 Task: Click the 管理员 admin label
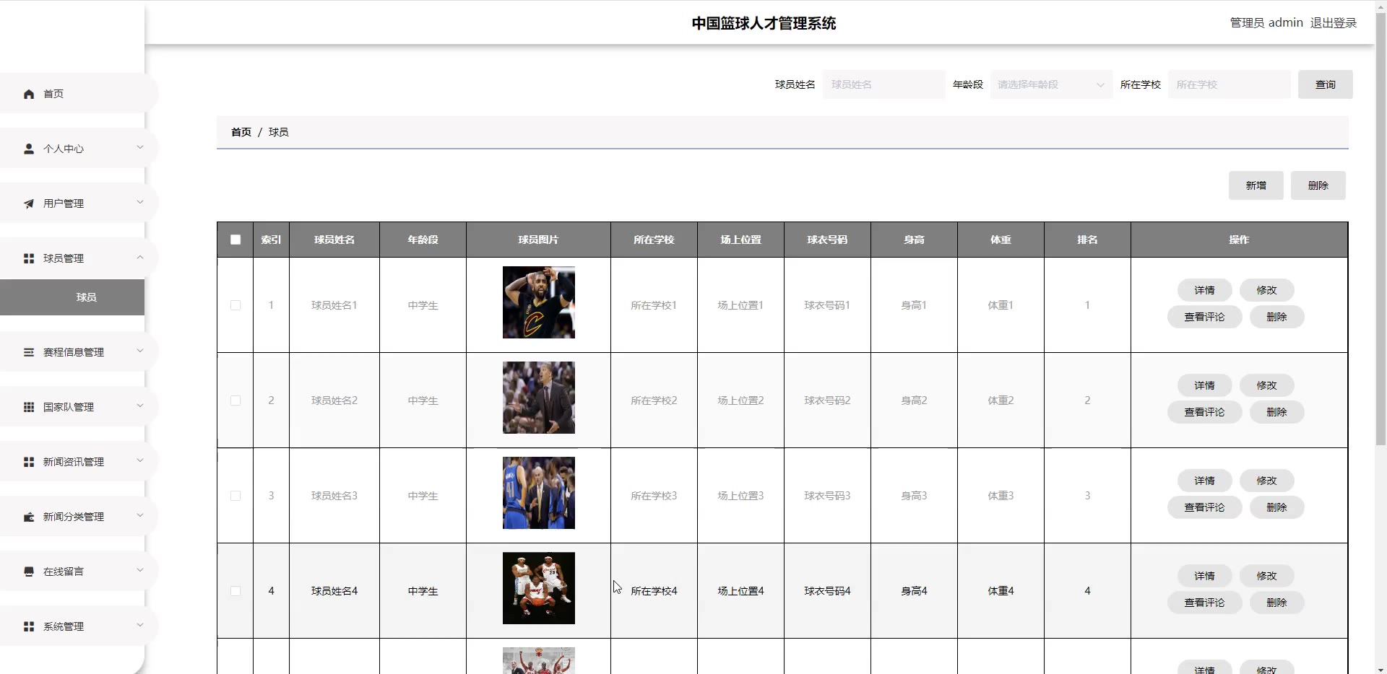(x=1266, y=23)
